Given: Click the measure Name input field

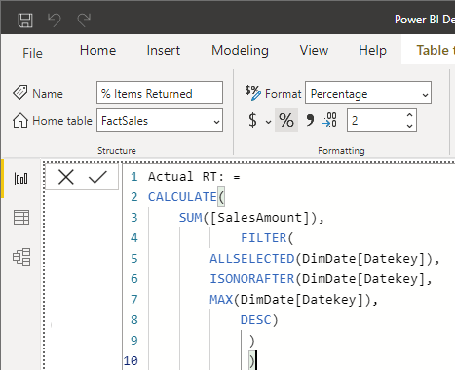Looking at the screenshot, I should tap(160, 93).
